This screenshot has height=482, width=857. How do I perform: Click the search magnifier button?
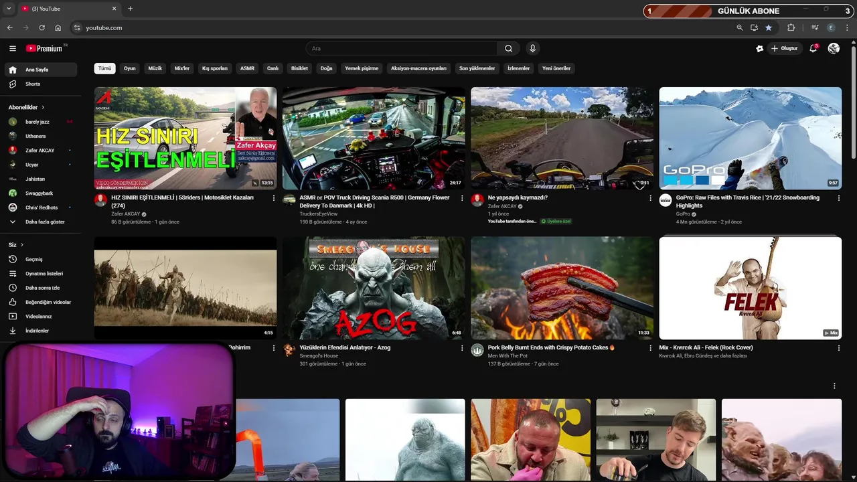tap(508, 48)
